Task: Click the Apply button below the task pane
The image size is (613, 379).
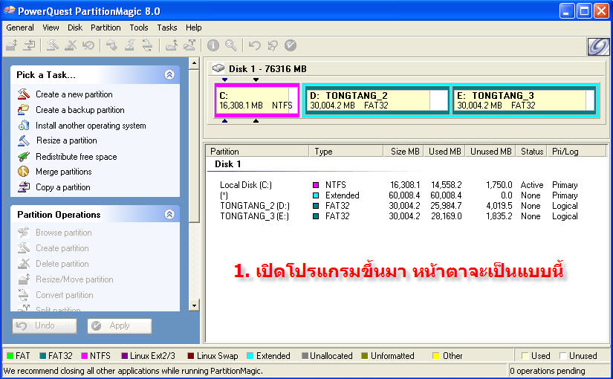Action: [120, 325]
